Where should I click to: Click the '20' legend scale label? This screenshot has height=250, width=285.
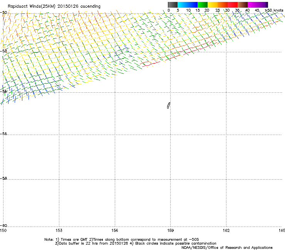coord(207,10)
